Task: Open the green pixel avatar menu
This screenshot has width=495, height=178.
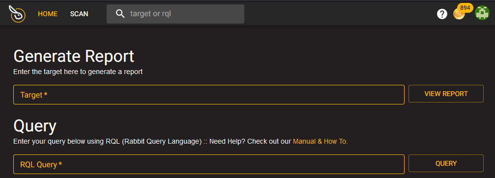Action: (x=482, y=14)
